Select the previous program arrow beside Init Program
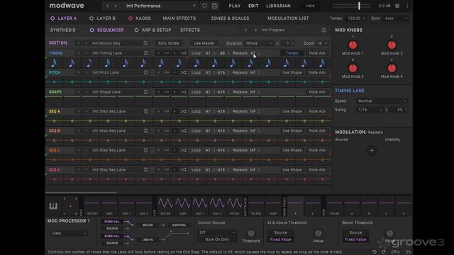The image size is (454, 255). [x=245, y=30]
